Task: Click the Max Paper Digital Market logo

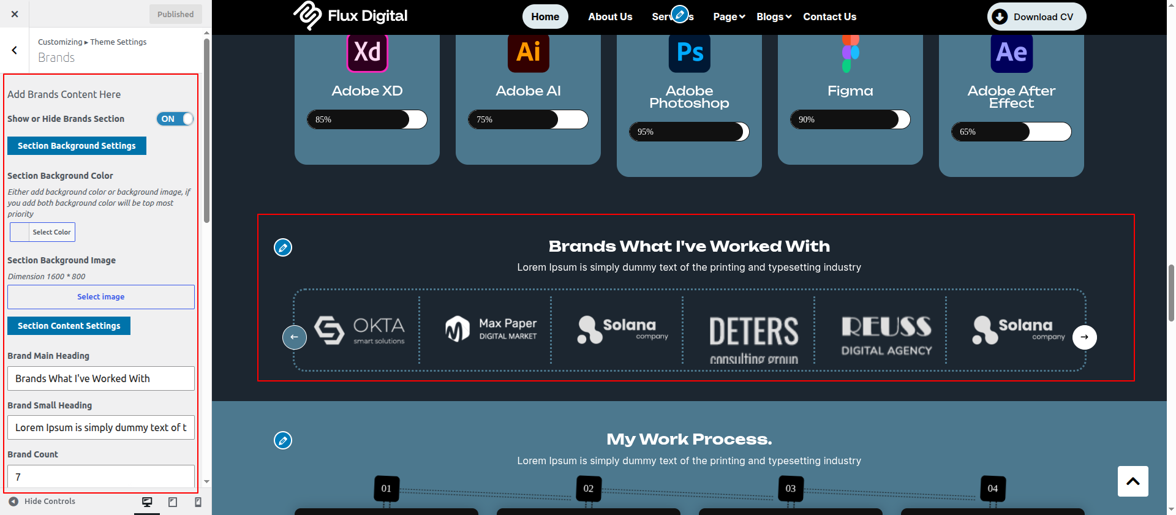Action: (491, 329)
